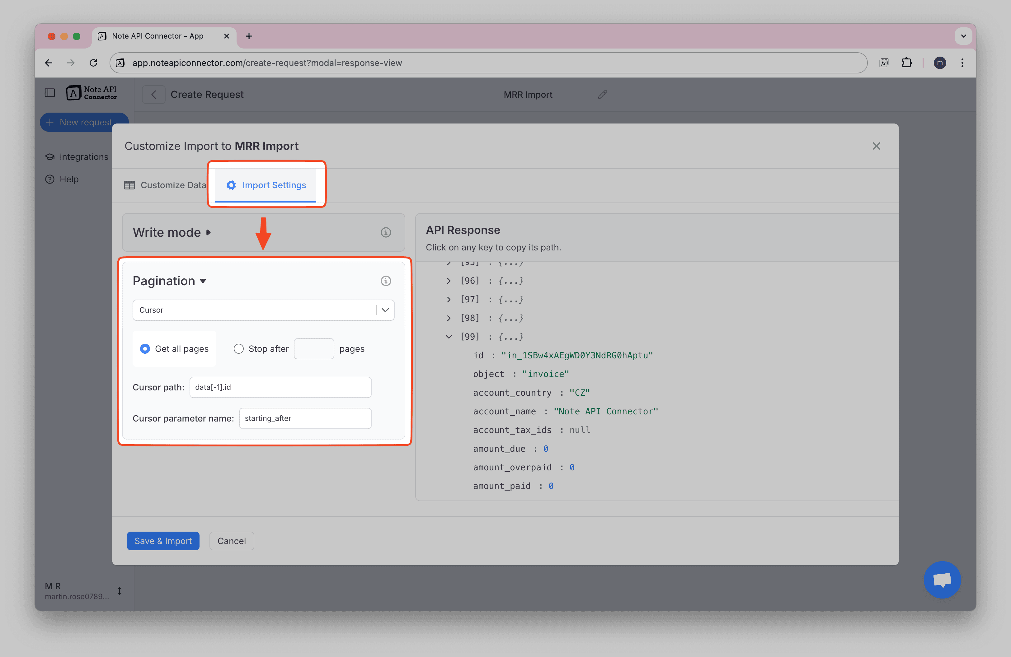Open the chat support bubble

pos(942,579)
